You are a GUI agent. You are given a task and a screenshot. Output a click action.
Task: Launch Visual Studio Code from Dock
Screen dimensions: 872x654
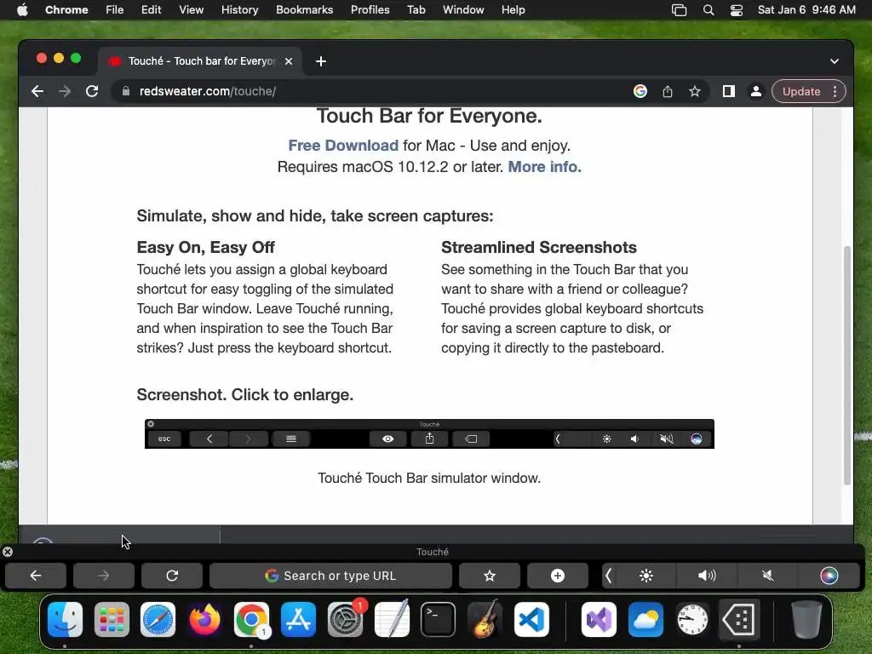click(x=531, y=620)
